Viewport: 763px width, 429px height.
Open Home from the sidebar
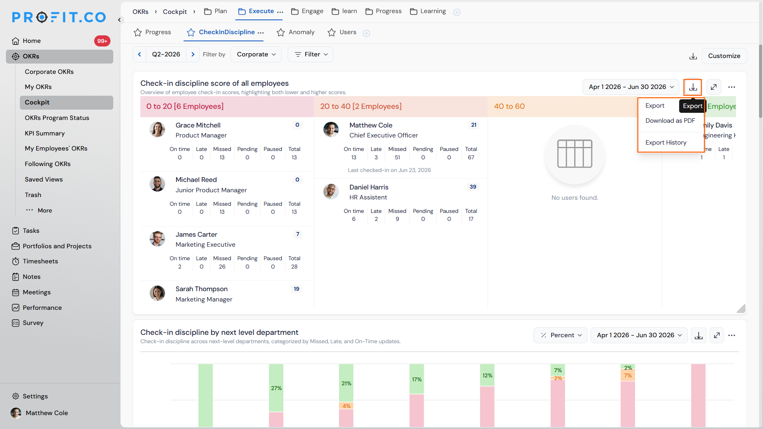point(32,41)
